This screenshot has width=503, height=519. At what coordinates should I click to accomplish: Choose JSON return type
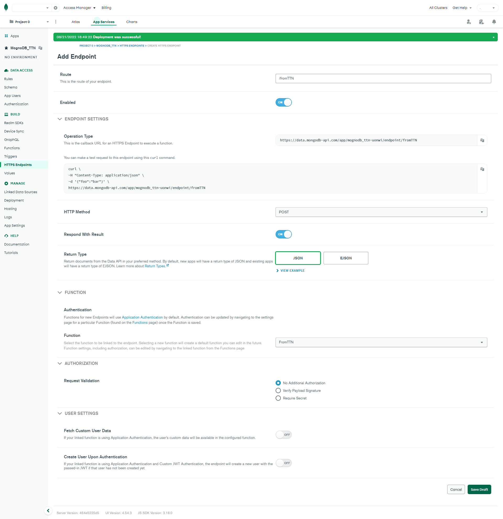298,258
